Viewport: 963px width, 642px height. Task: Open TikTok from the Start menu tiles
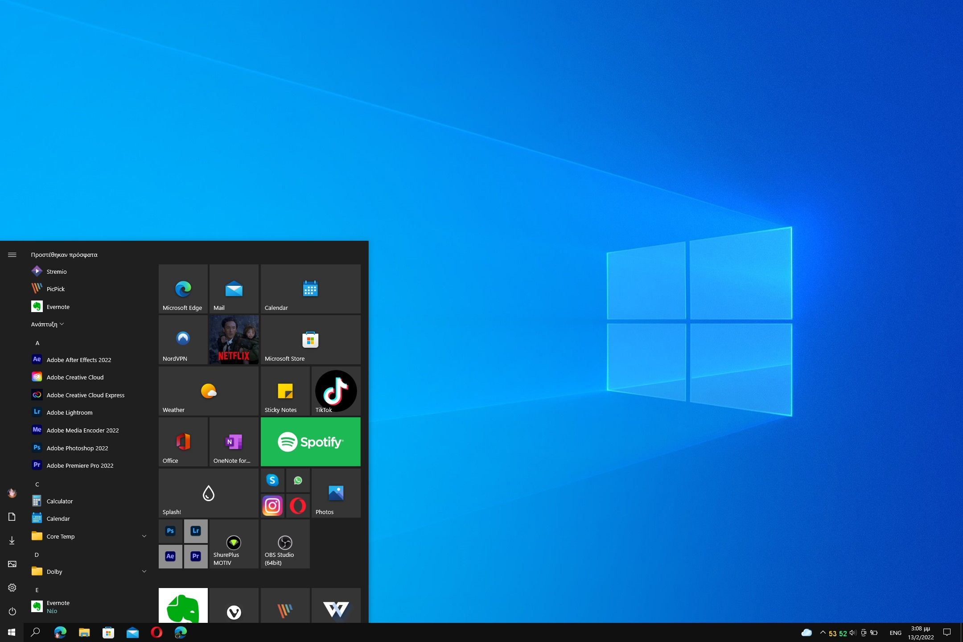pos(336,391)
